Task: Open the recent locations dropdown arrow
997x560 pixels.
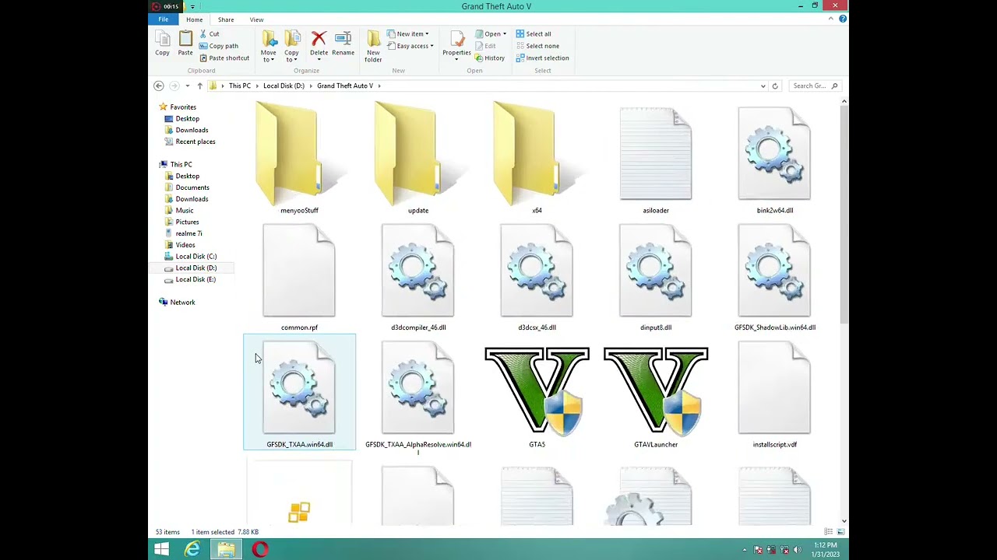Action: tap(187, 86)
